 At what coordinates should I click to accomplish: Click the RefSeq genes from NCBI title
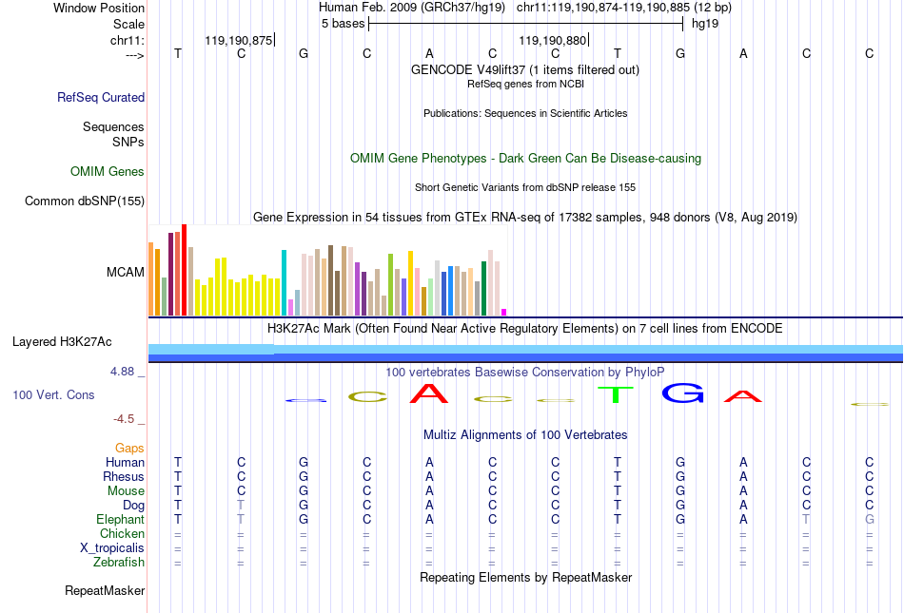click(x=526, y=84)
